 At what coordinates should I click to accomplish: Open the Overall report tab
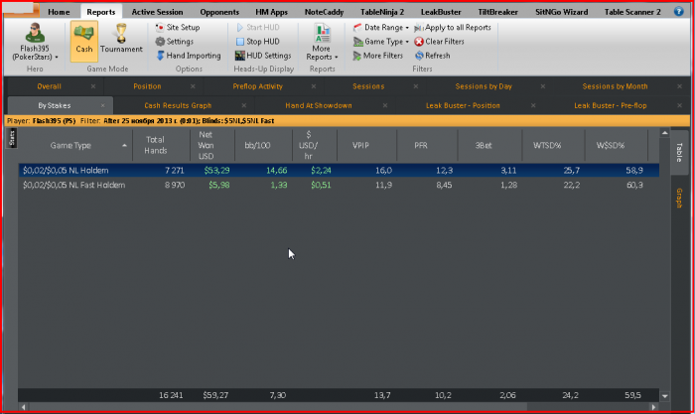(x=50, y=86)
